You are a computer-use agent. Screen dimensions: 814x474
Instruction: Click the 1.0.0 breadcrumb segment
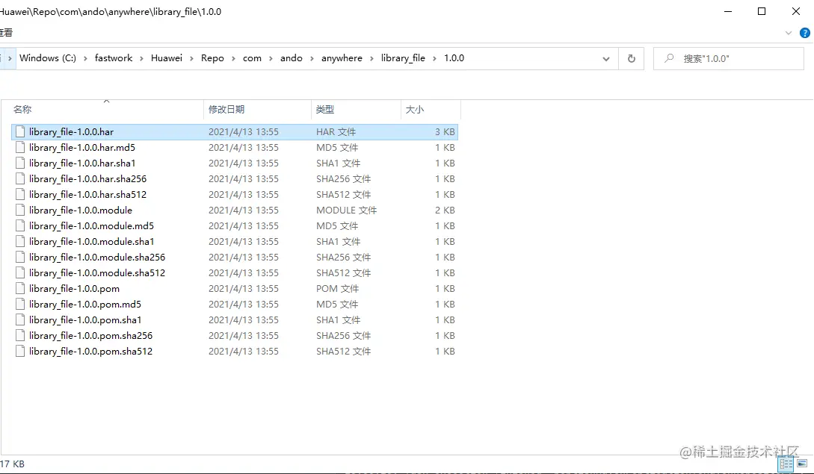(x=454, y=58)
